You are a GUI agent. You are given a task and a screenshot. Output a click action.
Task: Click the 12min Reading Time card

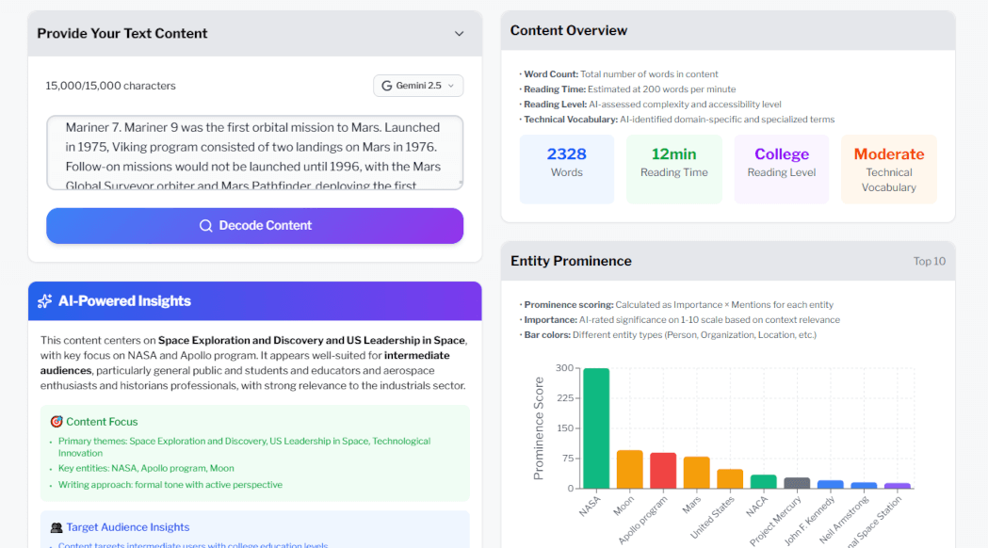click(x=673, y=168)
